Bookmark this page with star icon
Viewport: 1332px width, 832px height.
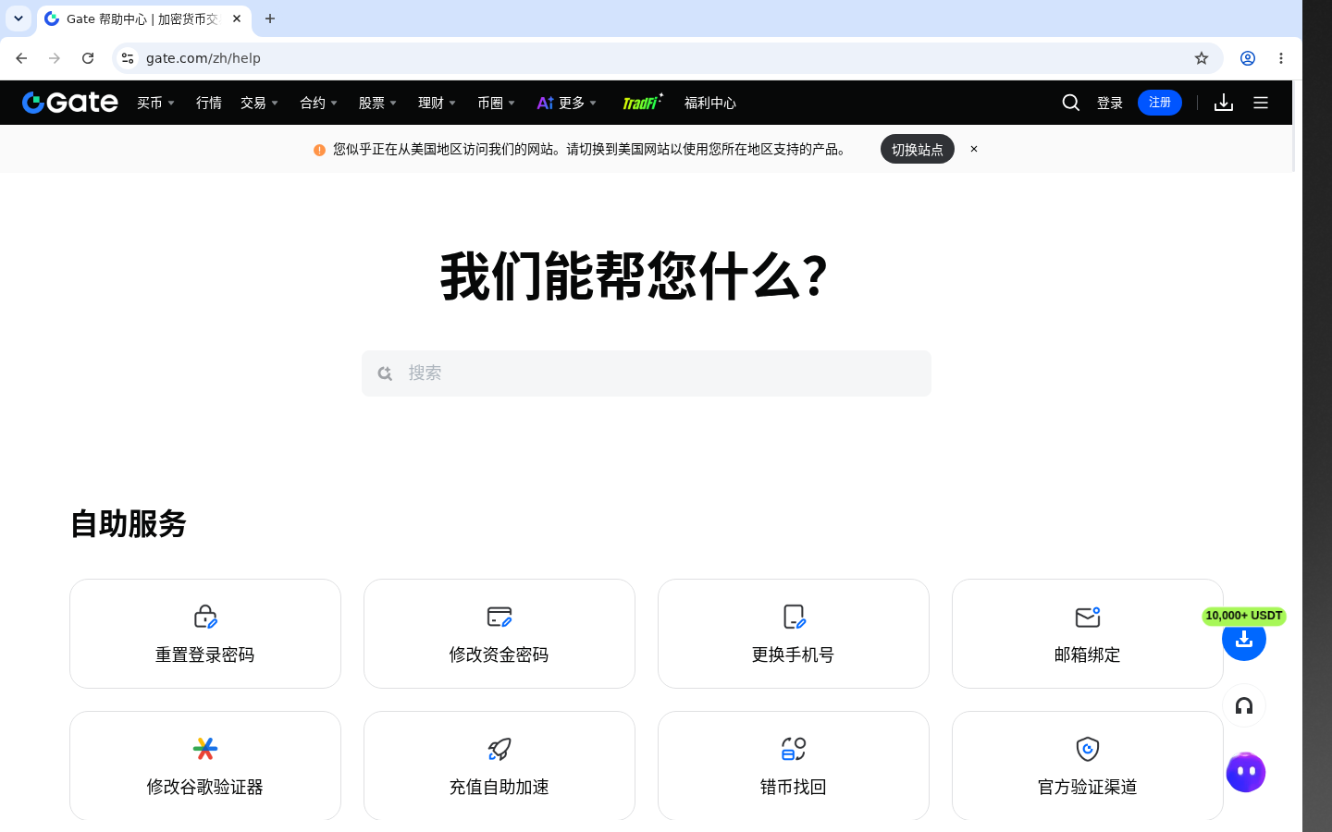coord(1202,58)
